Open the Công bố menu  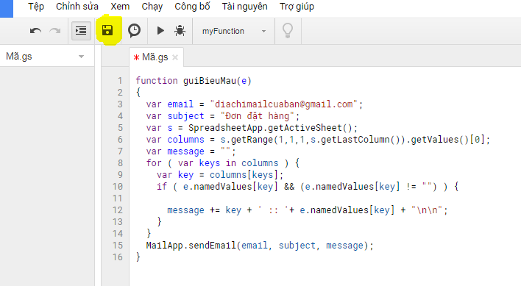192,7
